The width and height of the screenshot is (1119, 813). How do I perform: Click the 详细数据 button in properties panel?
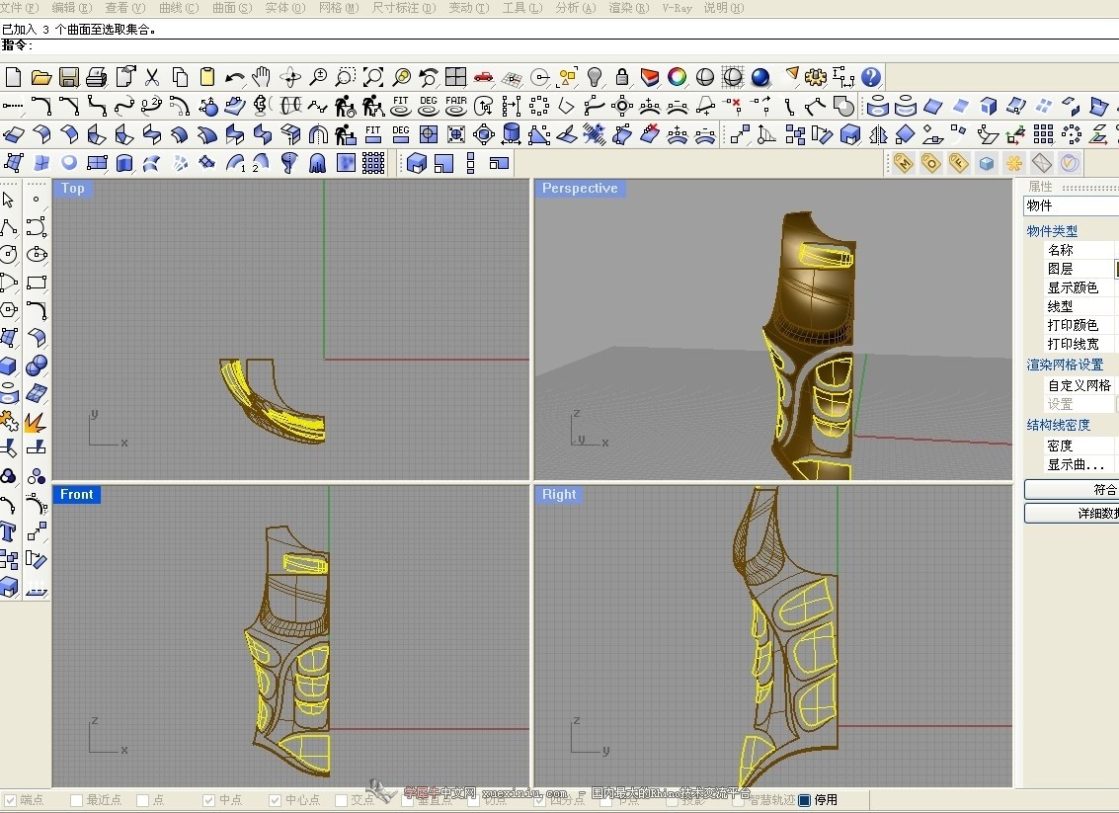[x=1072, y=514]
